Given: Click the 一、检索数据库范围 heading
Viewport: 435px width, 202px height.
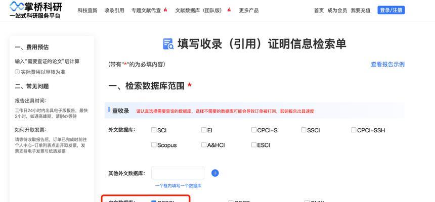Looking at the screenshot, I should pyautogui.click(x=147, y=86).
